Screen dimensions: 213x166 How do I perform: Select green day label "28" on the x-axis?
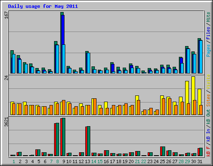click(181, 161)
